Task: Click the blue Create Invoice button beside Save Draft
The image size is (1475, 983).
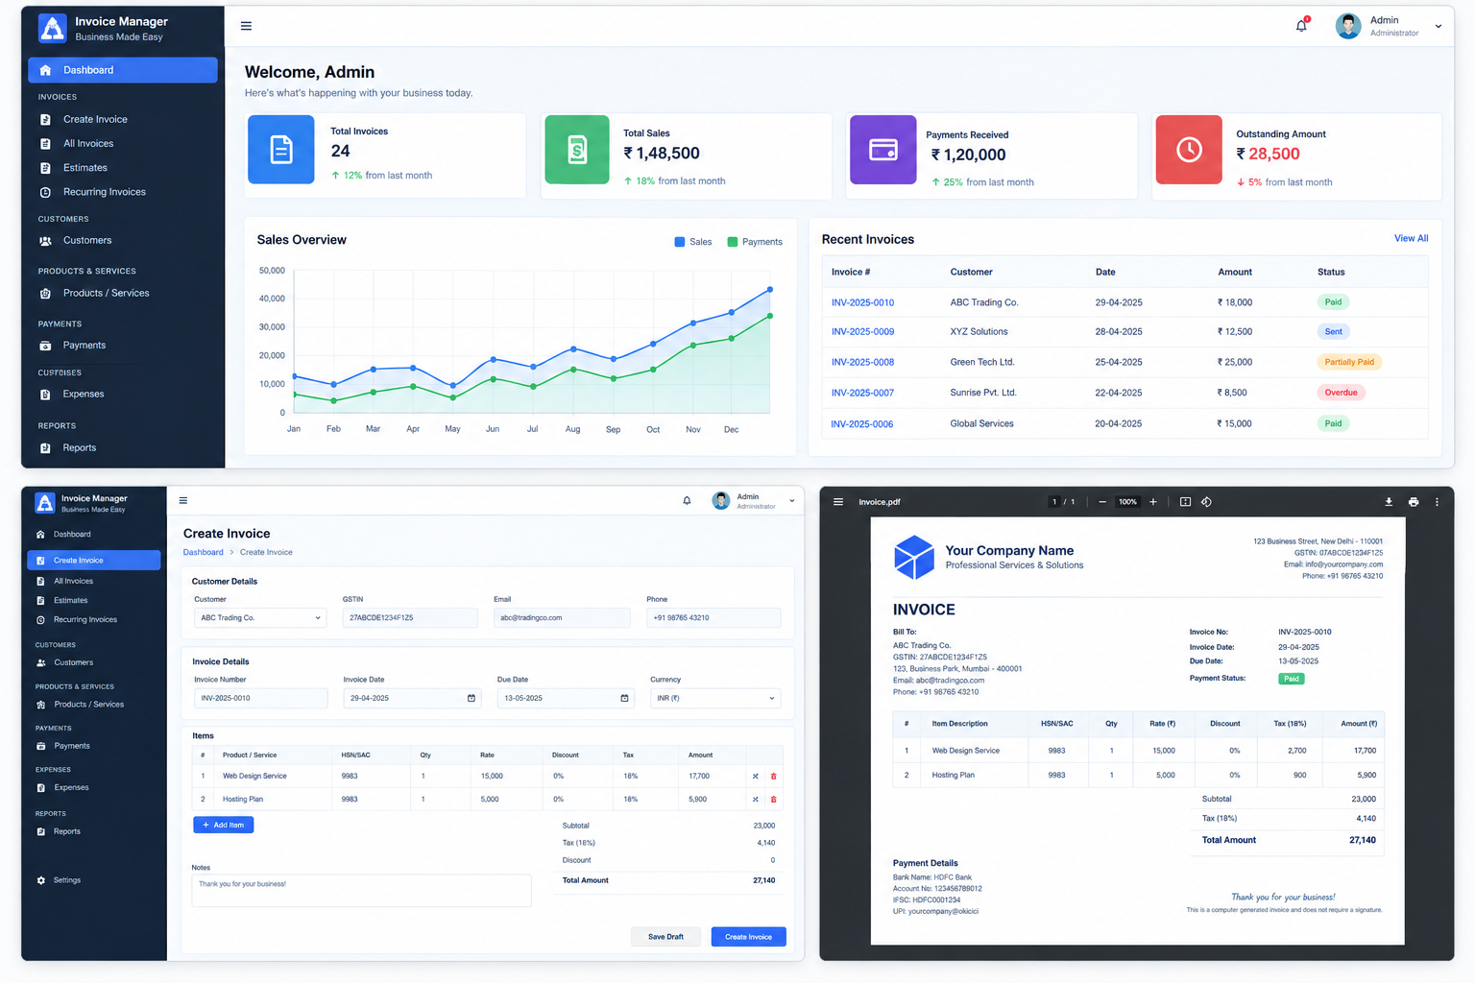Action: 748,937
